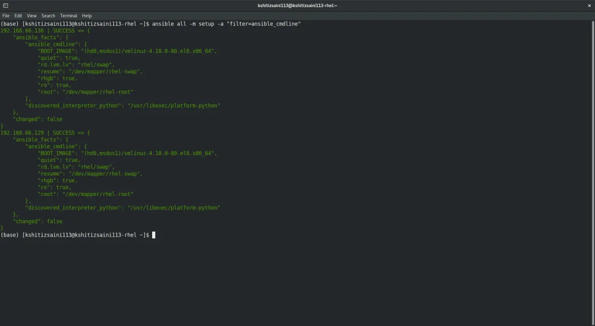Click the second "discovered_interpreter_python" line
The image size is (595, 326).
coord(123,208)
